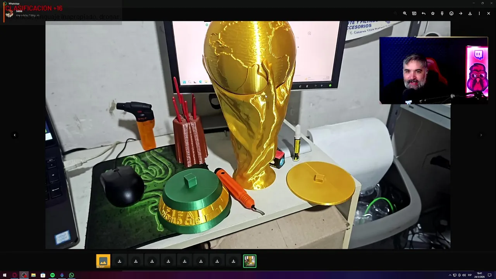Viewport: 496px width, 279px height.
Task: Open Opera browser from the taskbar
Action: 14,275
